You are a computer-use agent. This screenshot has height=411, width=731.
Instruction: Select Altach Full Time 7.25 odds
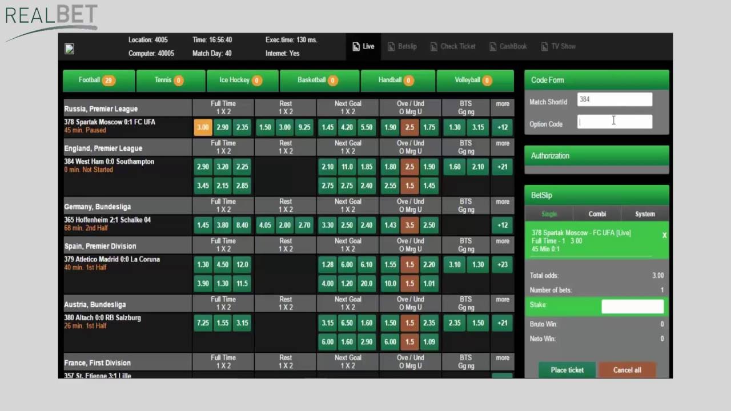(203, 323)
